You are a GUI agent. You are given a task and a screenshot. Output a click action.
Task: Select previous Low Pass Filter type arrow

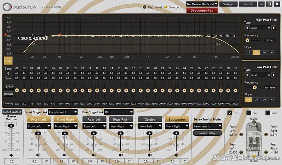click(x=247, y=75)
